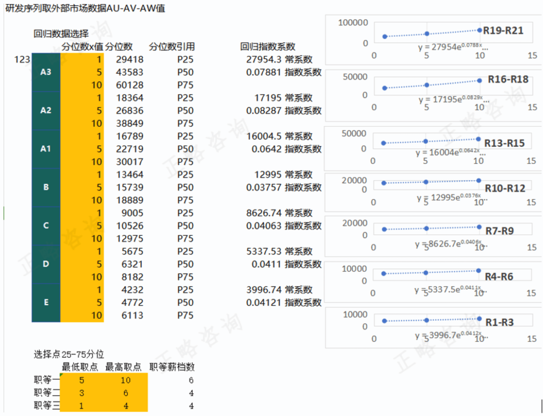This screenshot has height=417, width=543.
Task: Select the green D grade cell
Action: coord(46,264)
